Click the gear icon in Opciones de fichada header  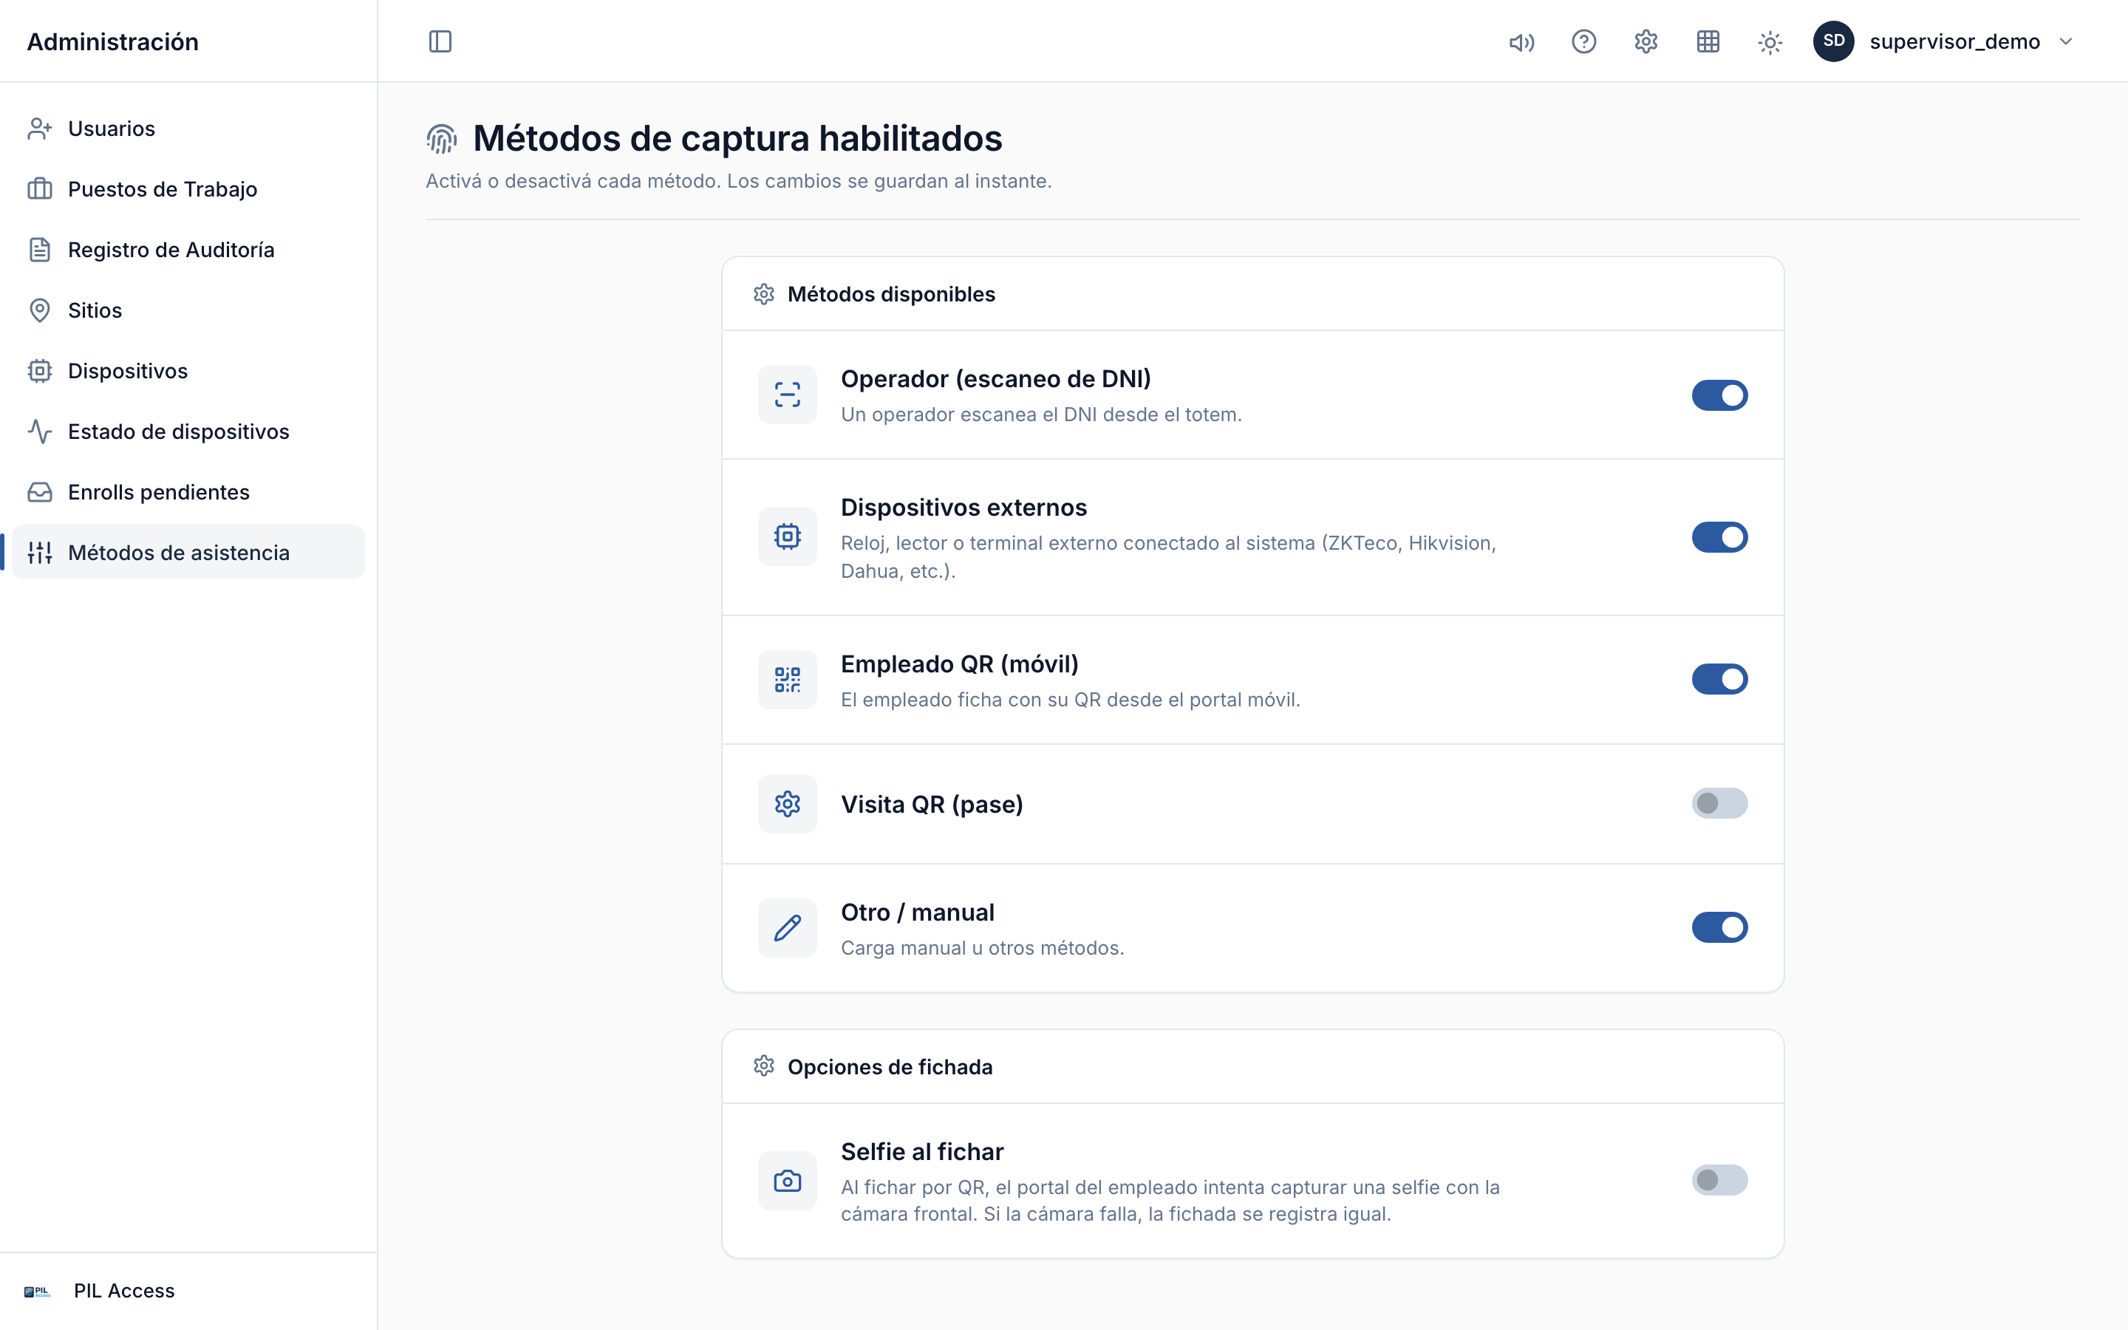(763, 1066)
